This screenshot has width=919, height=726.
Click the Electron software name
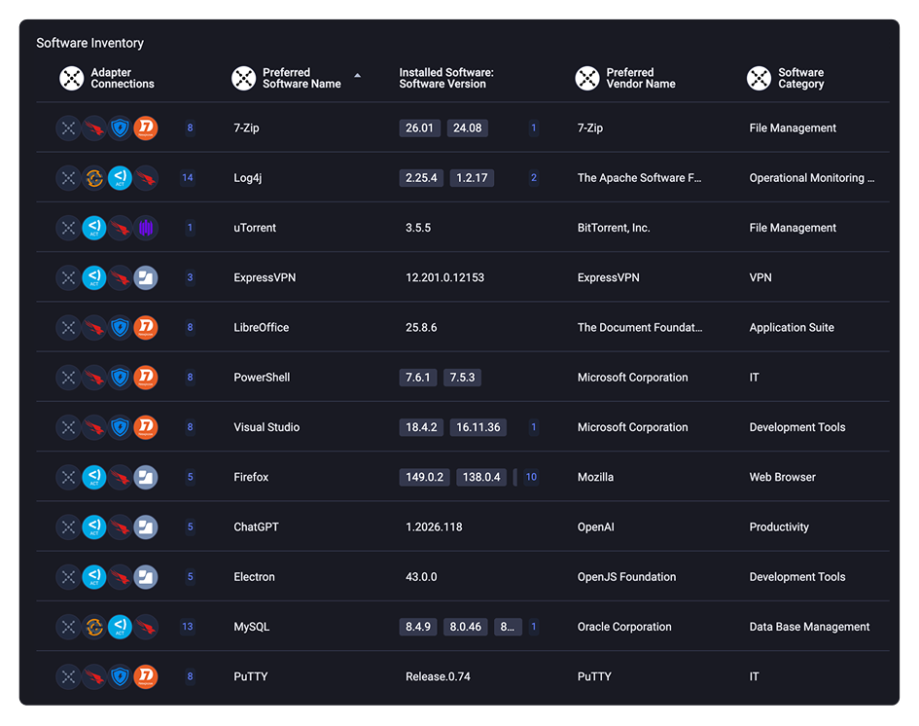(x=255, y=576)
